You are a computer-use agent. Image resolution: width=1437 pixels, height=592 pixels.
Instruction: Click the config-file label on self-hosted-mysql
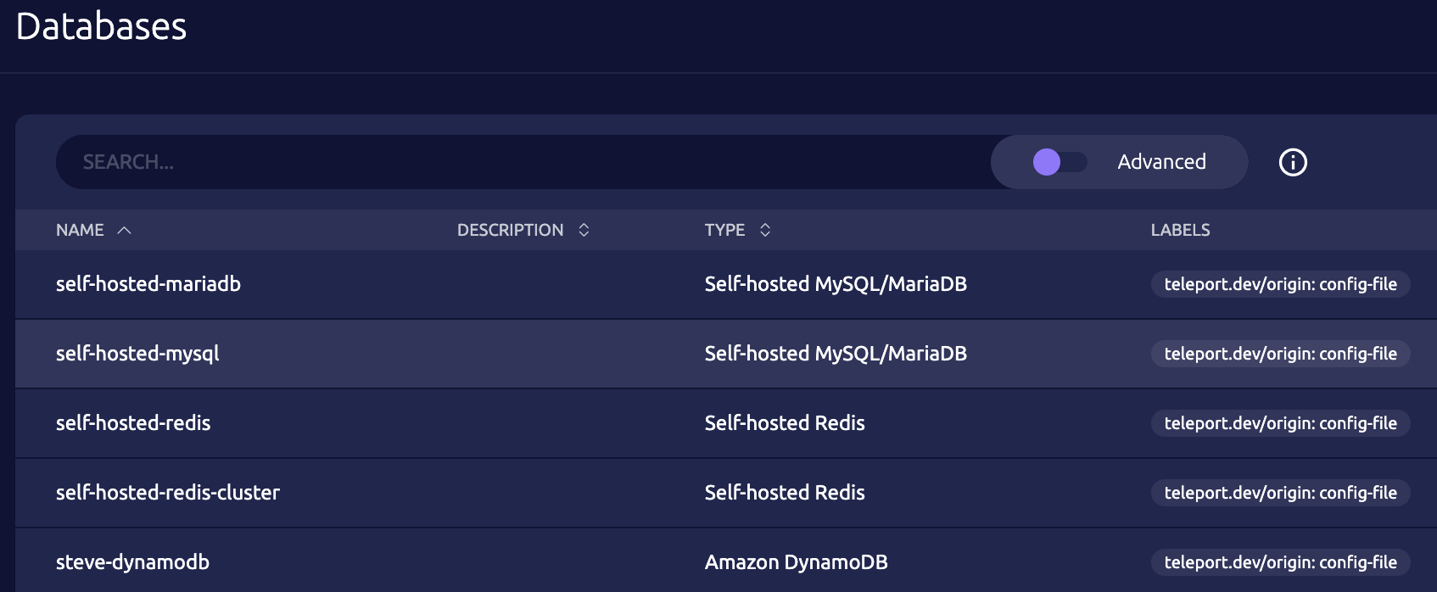(x=1280, y=354)
